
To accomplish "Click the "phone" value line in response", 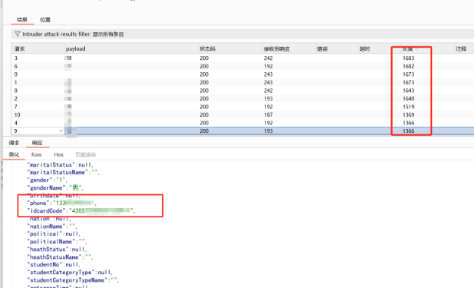I will [x=62, y=203].
